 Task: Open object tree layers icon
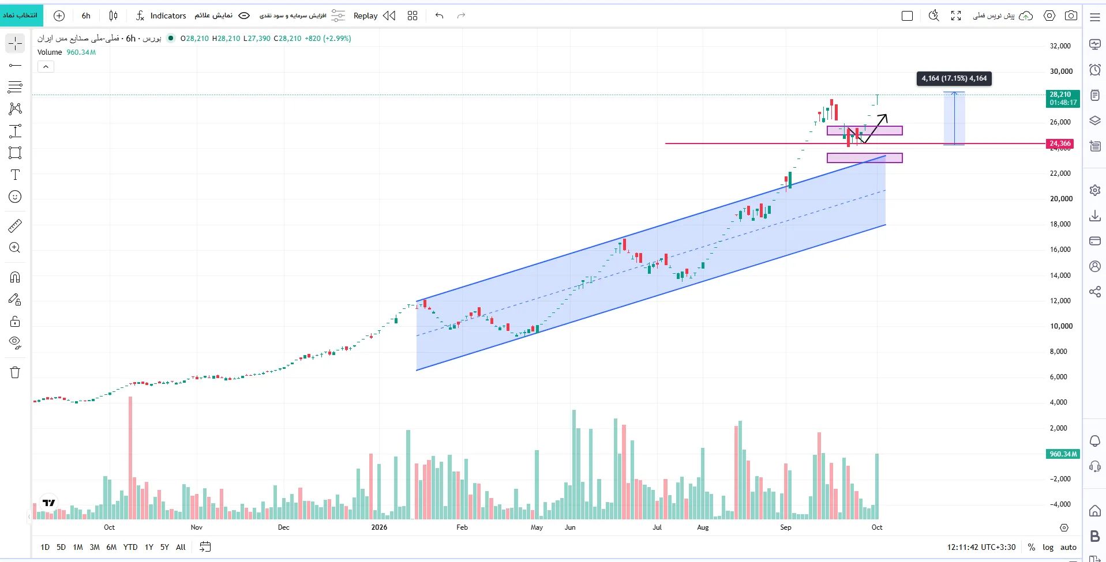point(1094,120)
